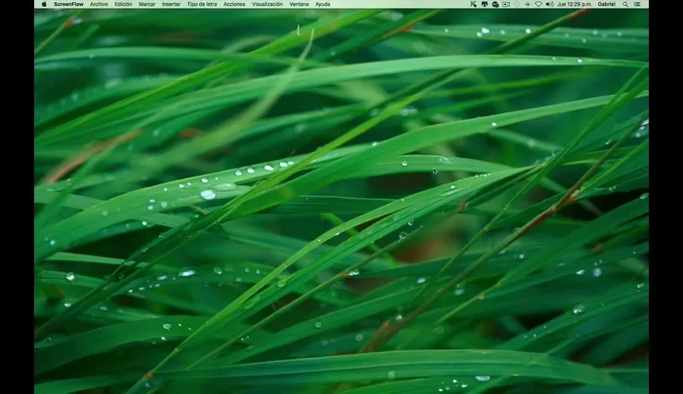Show the Visualización menu
Viewport: 683px width, 394px height.
267,4
